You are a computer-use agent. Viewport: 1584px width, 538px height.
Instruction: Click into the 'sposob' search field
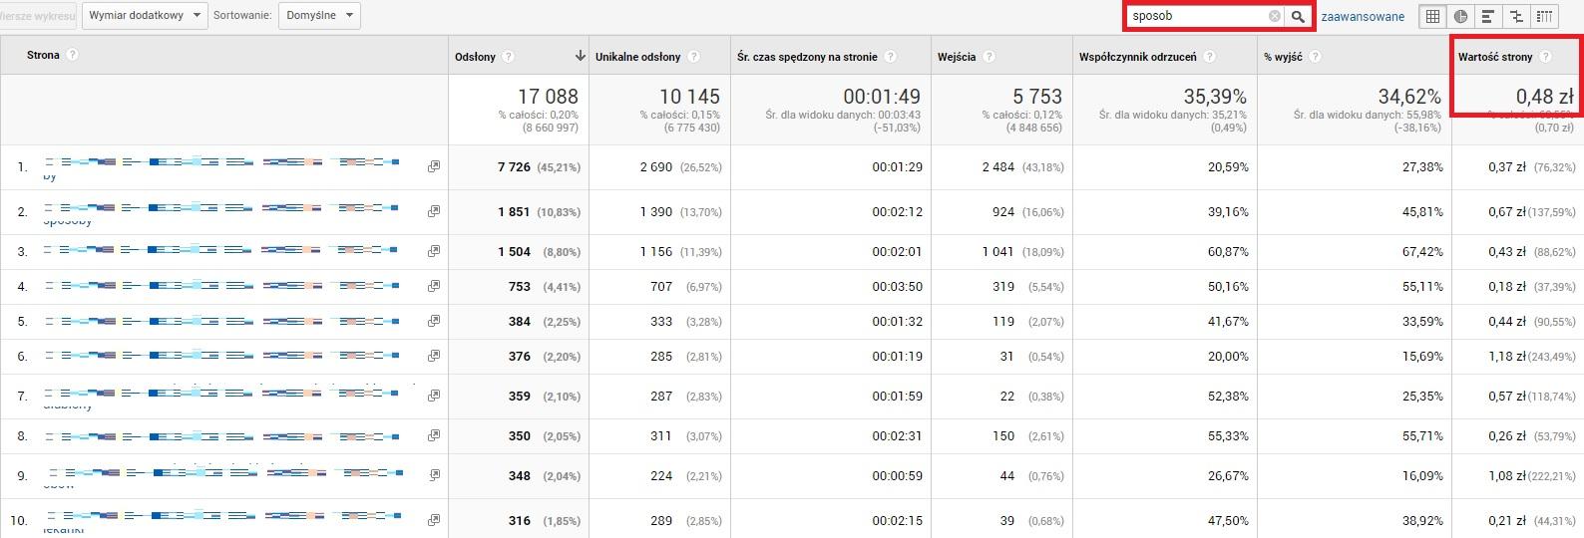pyautogui.click(x=1197, y=16)
